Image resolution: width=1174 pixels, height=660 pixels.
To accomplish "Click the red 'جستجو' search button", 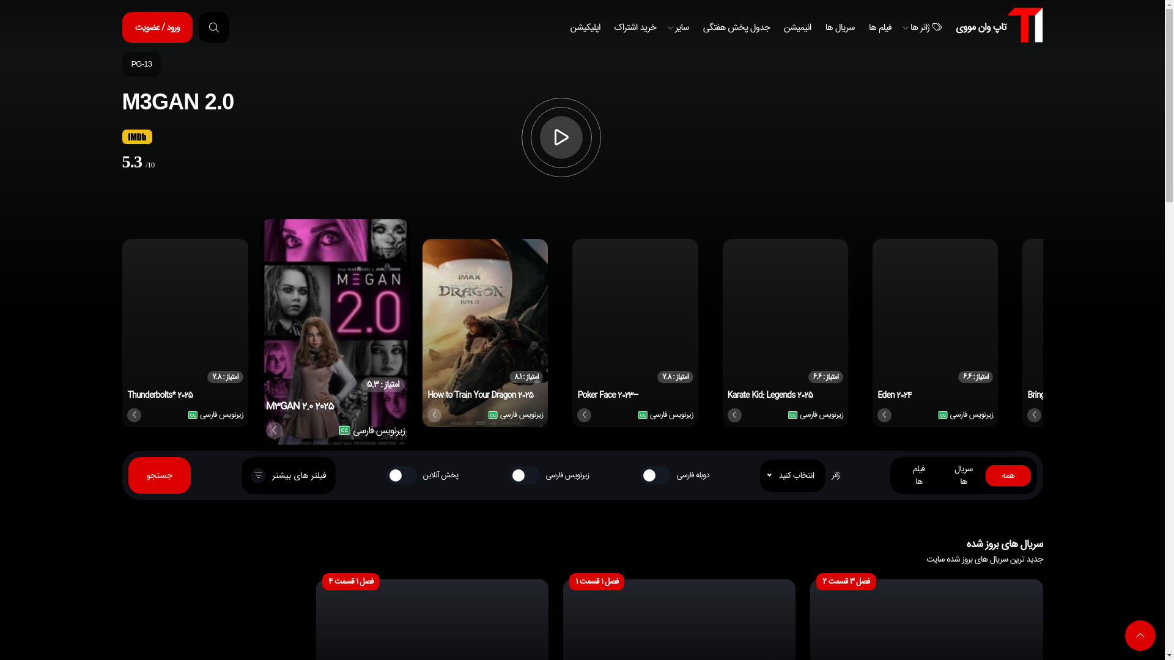I will point(160,475).
